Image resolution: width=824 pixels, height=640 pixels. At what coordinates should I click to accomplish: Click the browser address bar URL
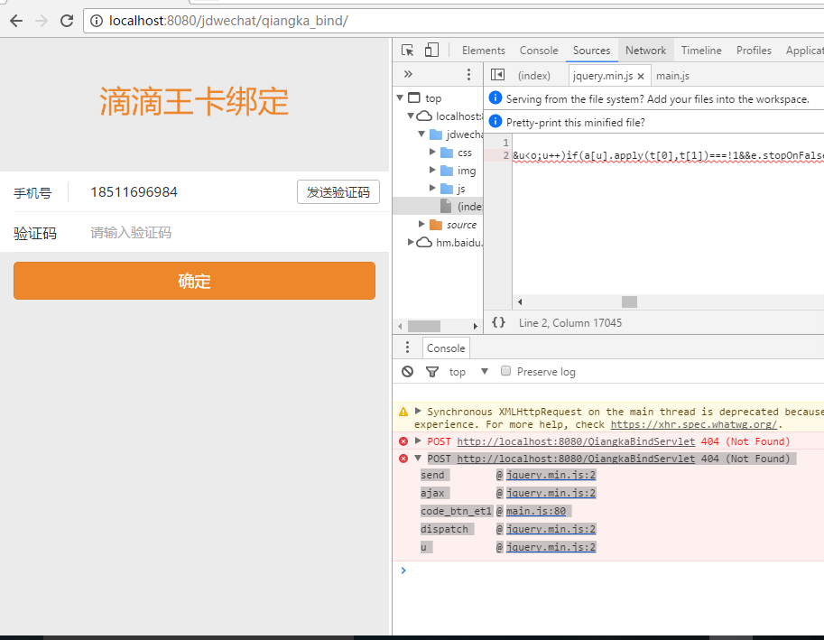coord(228,21)
